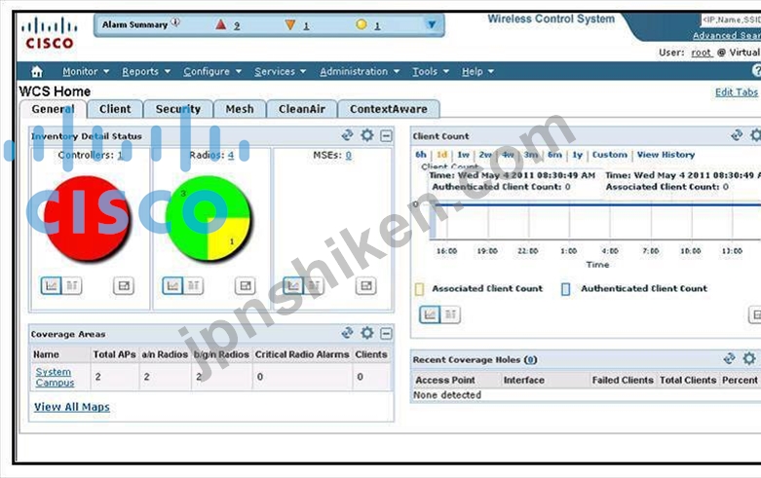The width and height of the screenshot is (761, 478).
Task: Open the Advanced Search link
Action: pos(727,35)
